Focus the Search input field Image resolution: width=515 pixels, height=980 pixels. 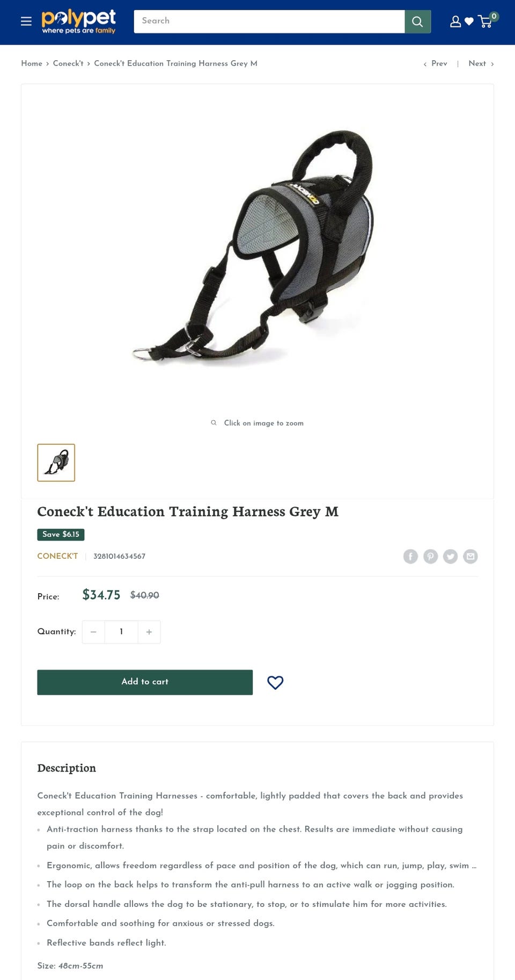point(269,21)
